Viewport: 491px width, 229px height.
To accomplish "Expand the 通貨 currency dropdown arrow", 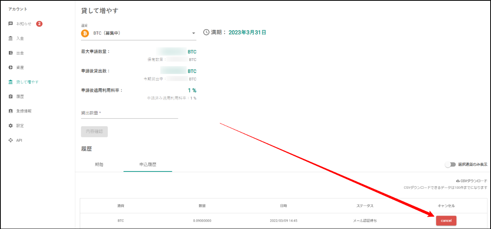I will 194,33.
